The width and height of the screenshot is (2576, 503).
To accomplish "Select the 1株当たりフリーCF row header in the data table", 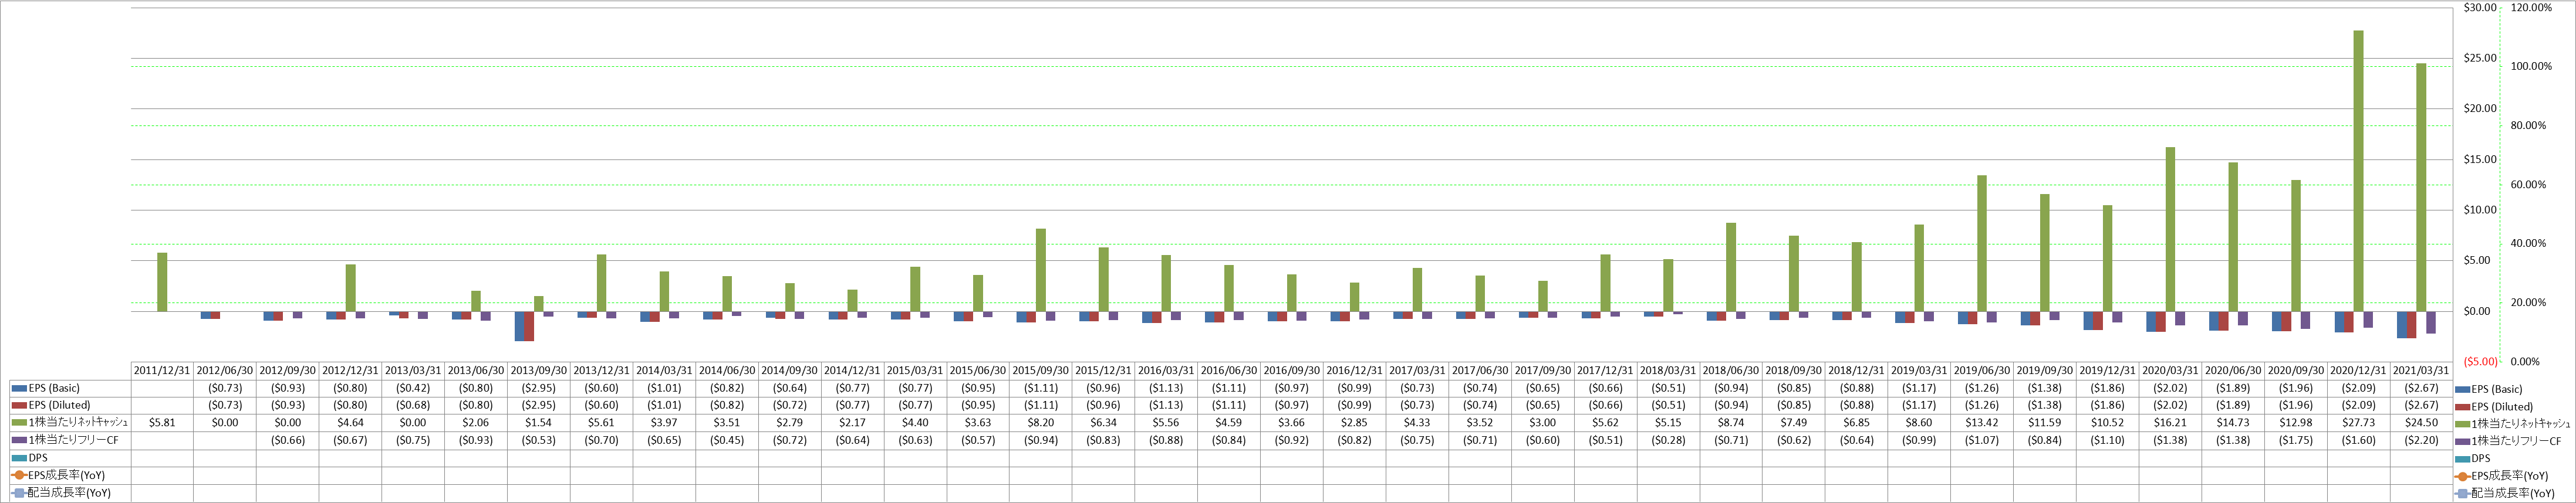I will pyautogui.click(x=70, y=440).
